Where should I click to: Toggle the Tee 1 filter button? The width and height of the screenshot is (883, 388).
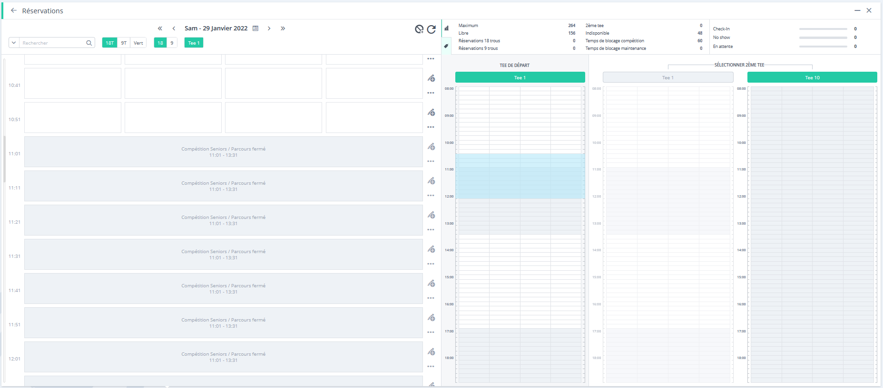pos(194,43)
